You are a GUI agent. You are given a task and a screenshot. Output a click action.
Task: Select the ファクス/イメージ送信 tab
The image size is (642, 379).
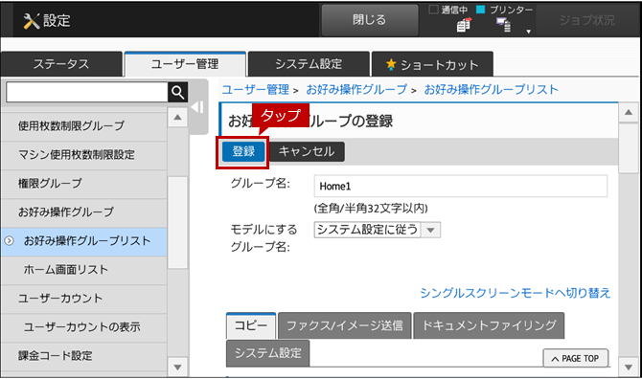(x=345, y=325)
